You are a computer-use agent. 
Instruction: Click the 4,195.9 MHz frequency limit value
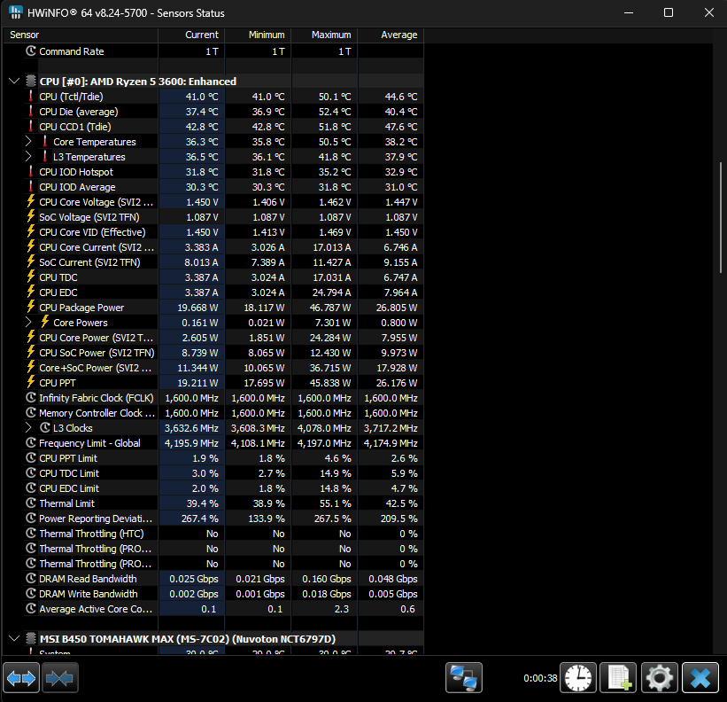[x=191, y=443]
